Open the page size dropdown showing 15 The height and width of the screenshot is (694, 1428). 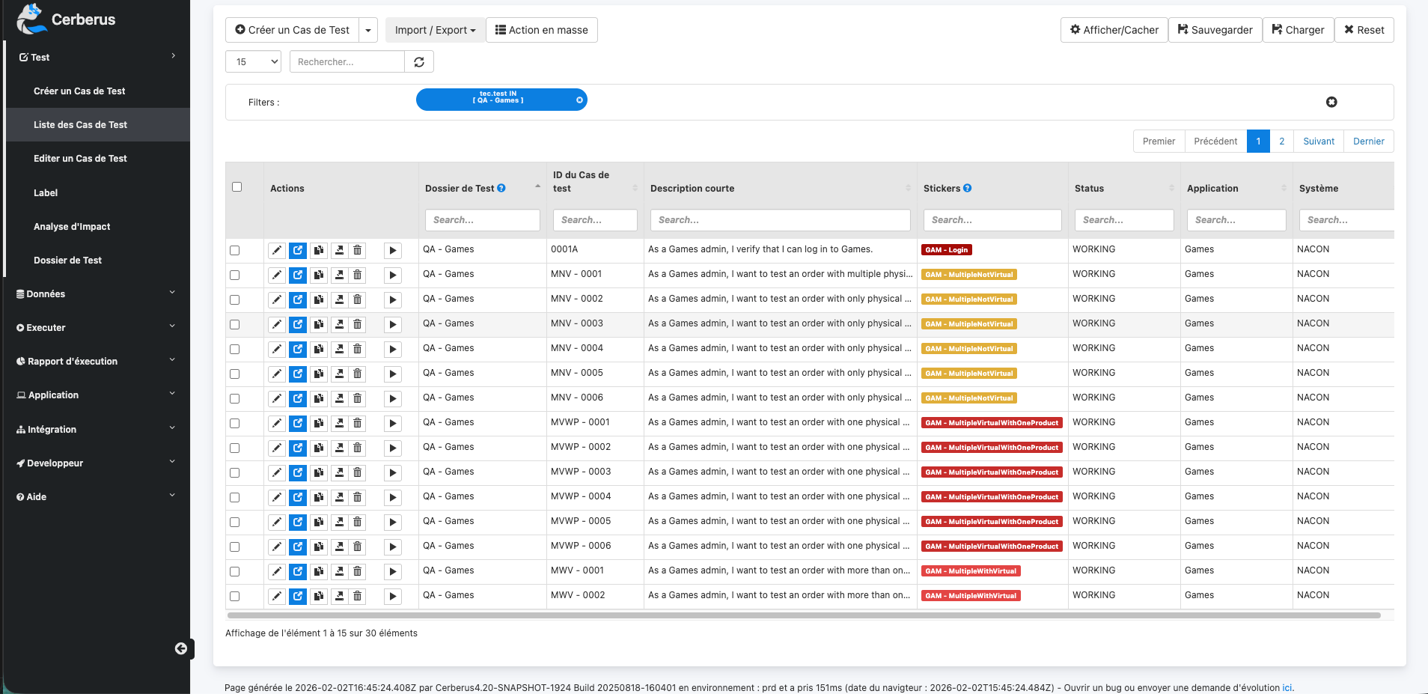click(253, 62)
